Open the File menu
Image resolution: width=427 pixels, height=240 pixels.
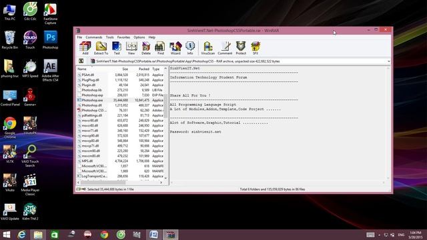(x=79, y=37)
